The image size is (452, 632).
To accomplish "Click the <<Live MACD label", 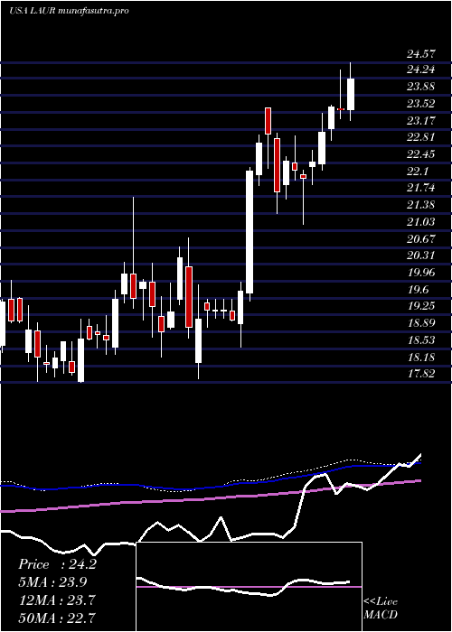I will (381, 609).
